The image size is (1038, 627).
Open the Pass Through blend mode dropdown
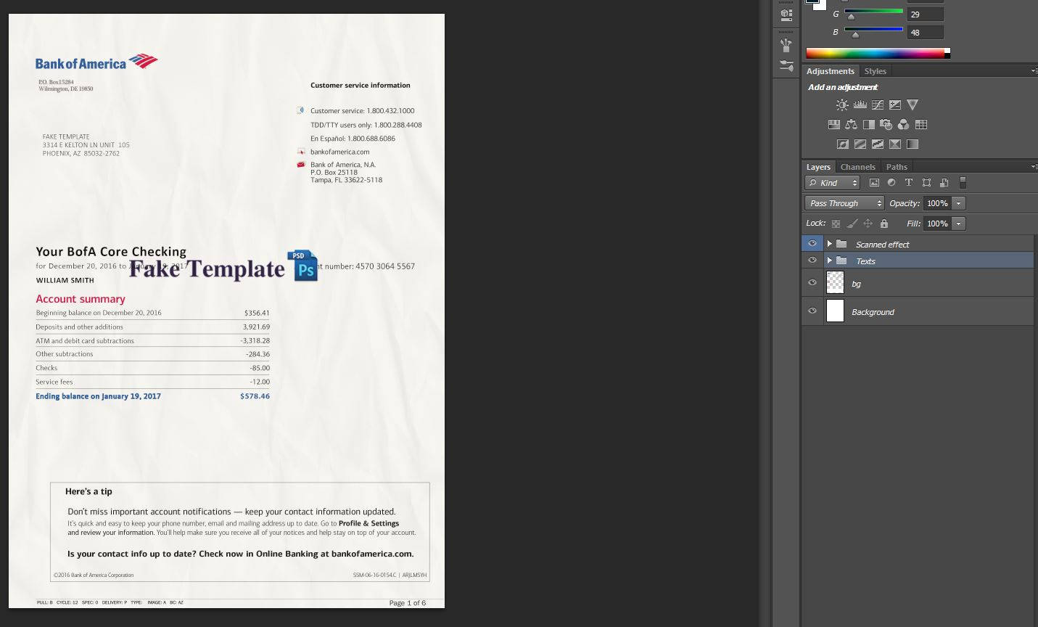pyautogui.click(x=844, y=203)
